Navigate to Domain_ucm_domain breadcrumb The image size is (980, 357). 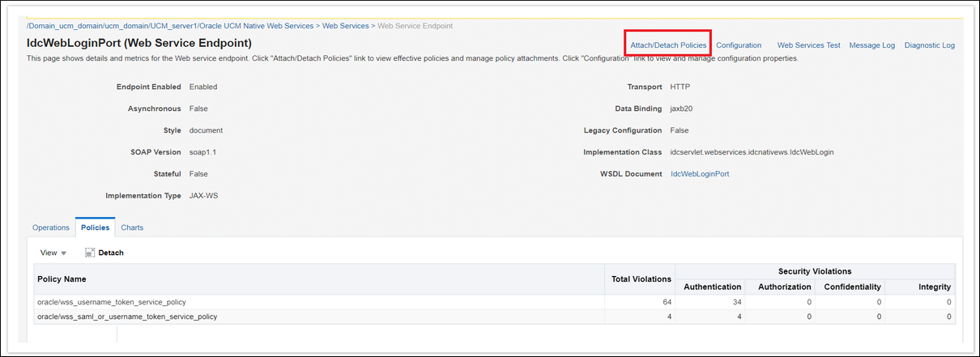[66, 26]
